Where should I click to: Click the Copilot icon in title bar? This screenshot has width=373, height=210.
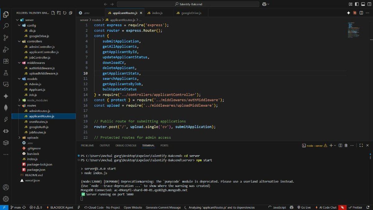[x=264, y=4]
